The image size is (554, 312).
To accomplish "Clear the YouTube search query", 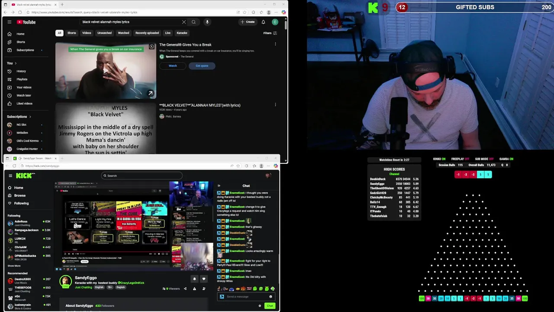I will [184, 22].
